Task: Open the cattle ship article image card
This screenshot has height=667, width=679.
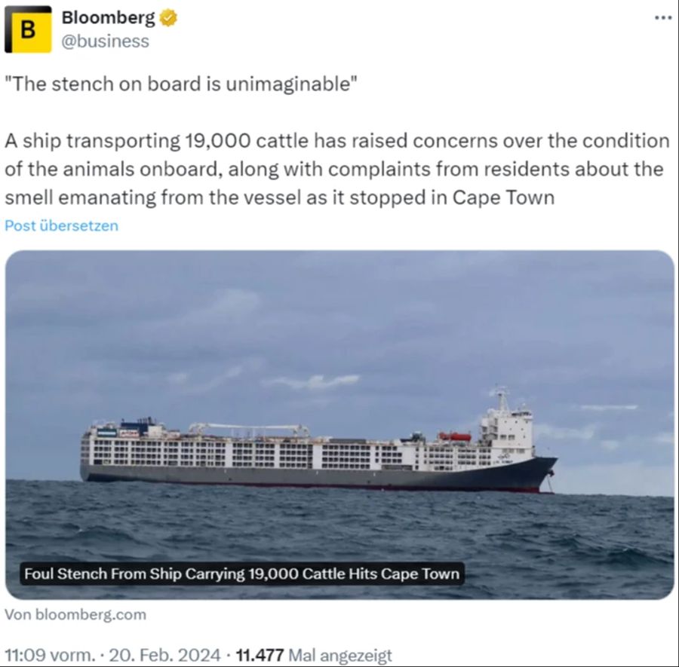Action: tap(339, 425)
